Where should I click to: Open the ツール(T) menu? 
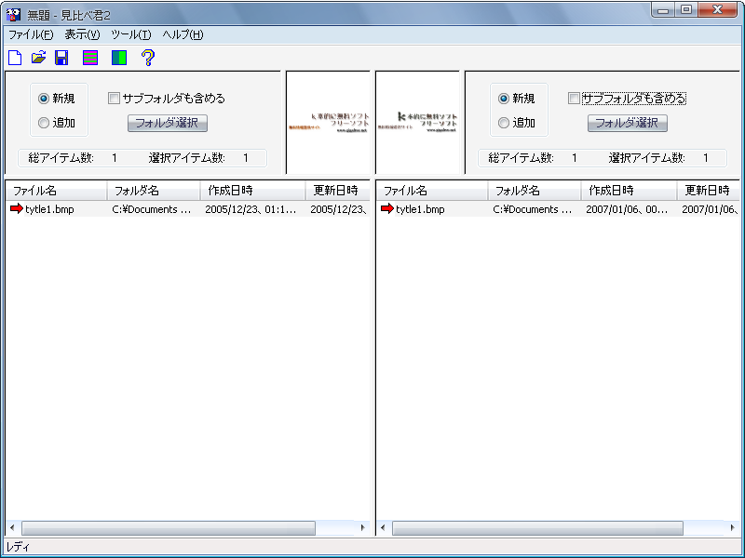point(131,34)
